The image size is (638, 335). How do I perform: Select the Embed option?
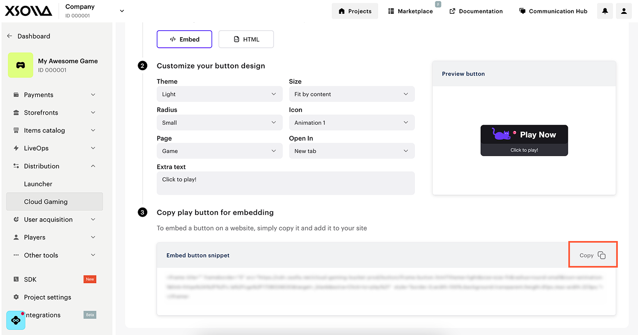[x=184, y=39]
